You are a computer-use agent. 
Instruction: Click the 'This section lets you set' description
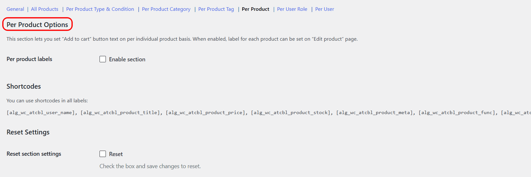182,39
